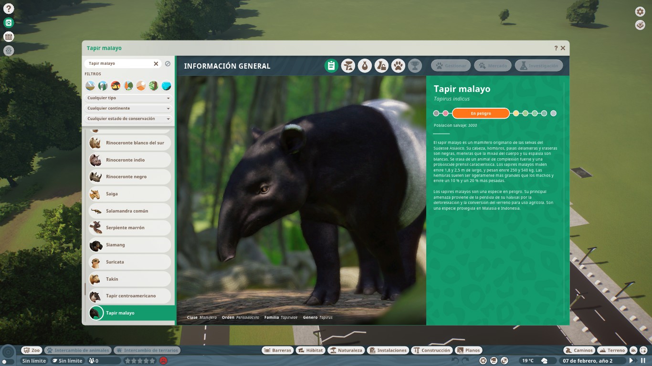Select the Tapir malayo list entry

tap(131, 313)
